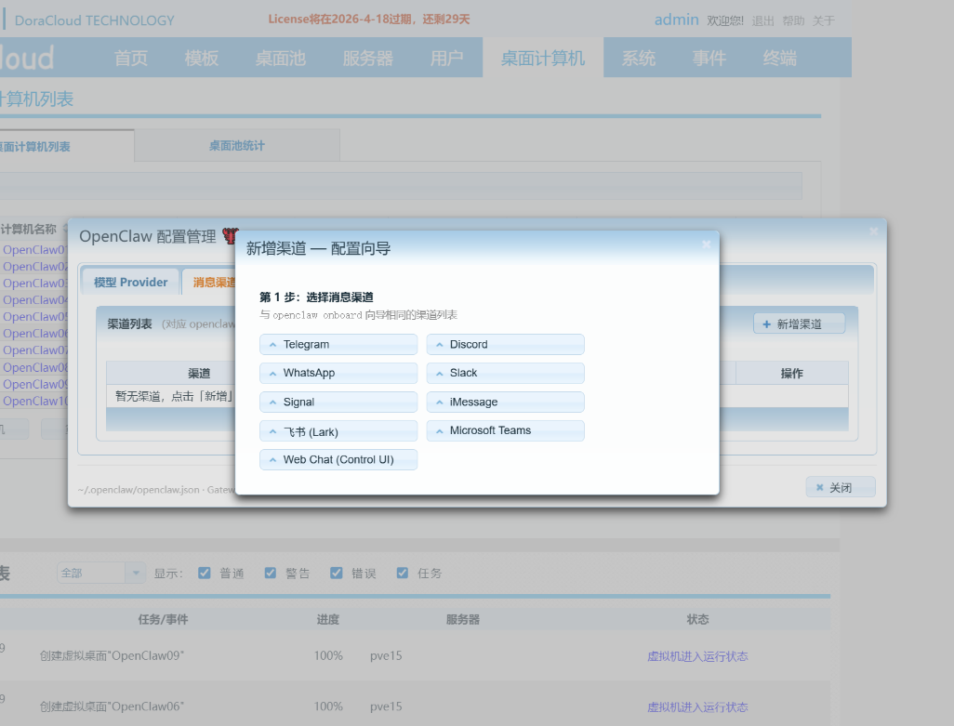Click the arrow icon on the Slack button

[x=439, y=374]
